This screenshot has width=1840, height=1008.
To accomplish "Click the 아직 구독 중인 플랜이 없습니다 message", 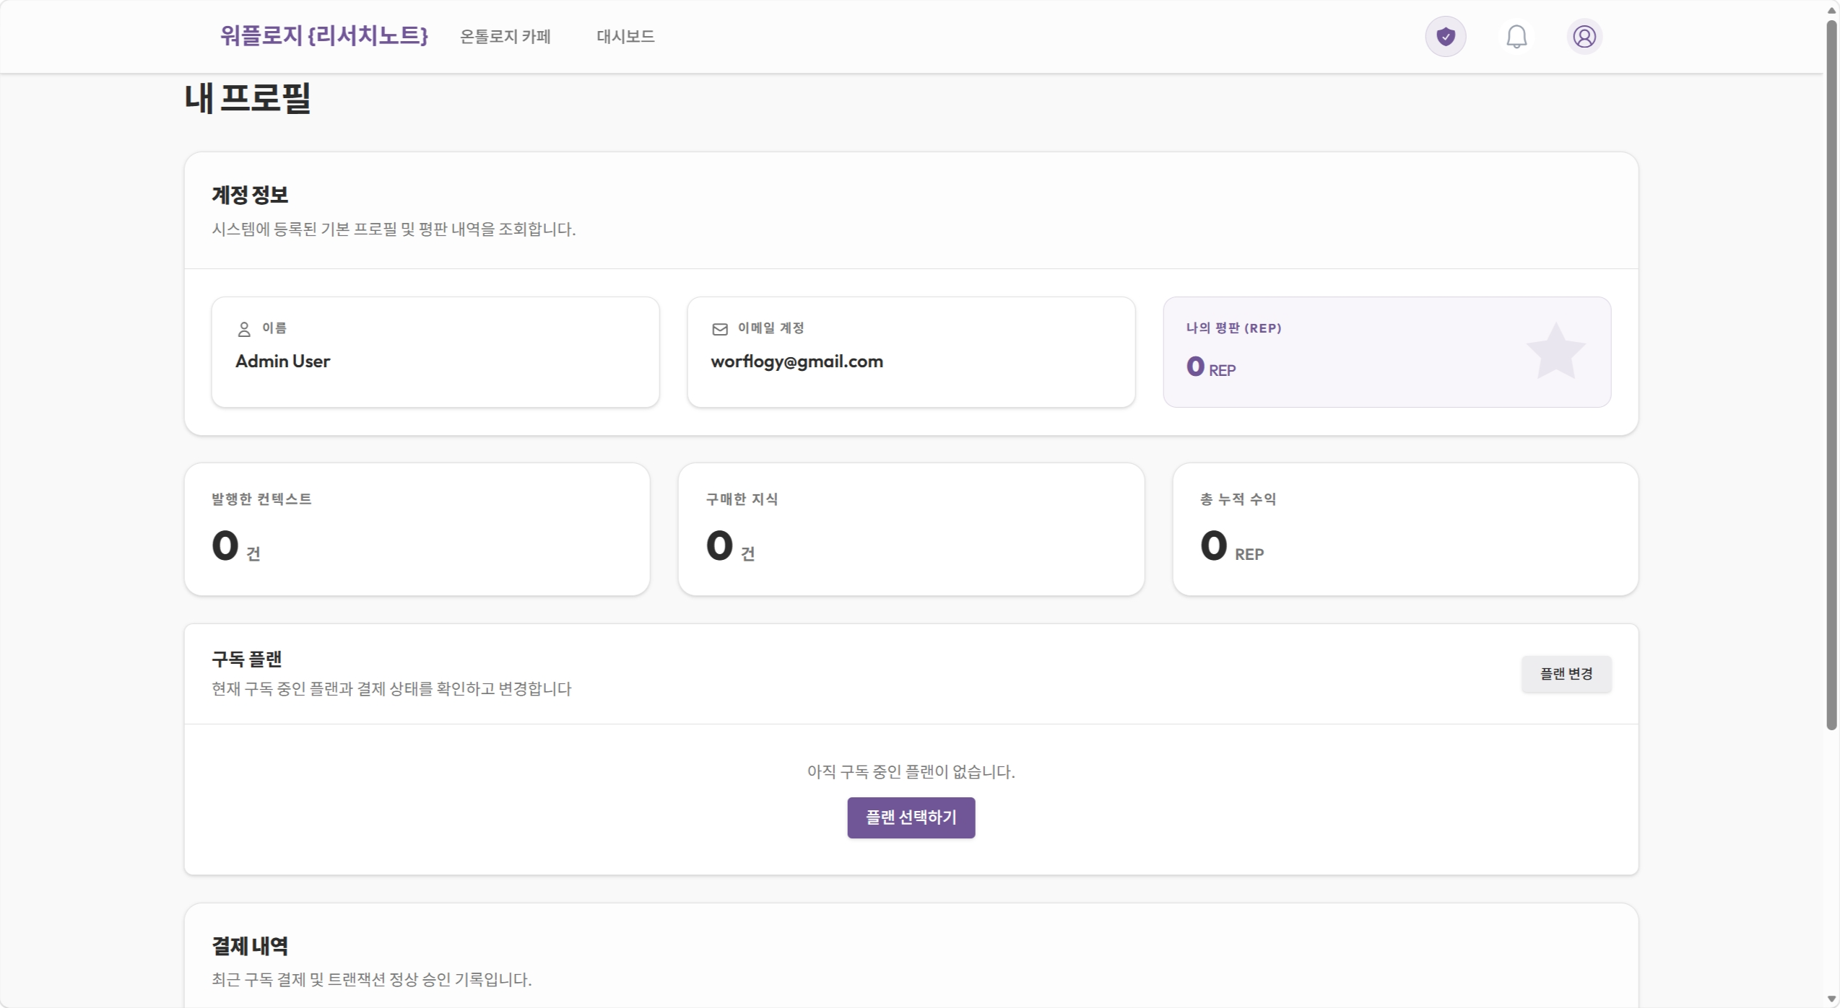I will 911,772.
